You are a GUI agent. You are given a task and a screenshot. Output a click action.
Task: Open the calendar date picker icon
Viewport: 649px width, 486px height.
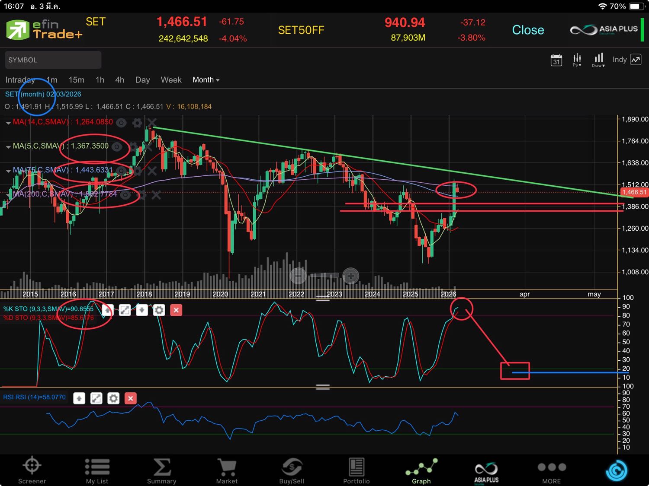pyautogui.click(x=556, y=60)
